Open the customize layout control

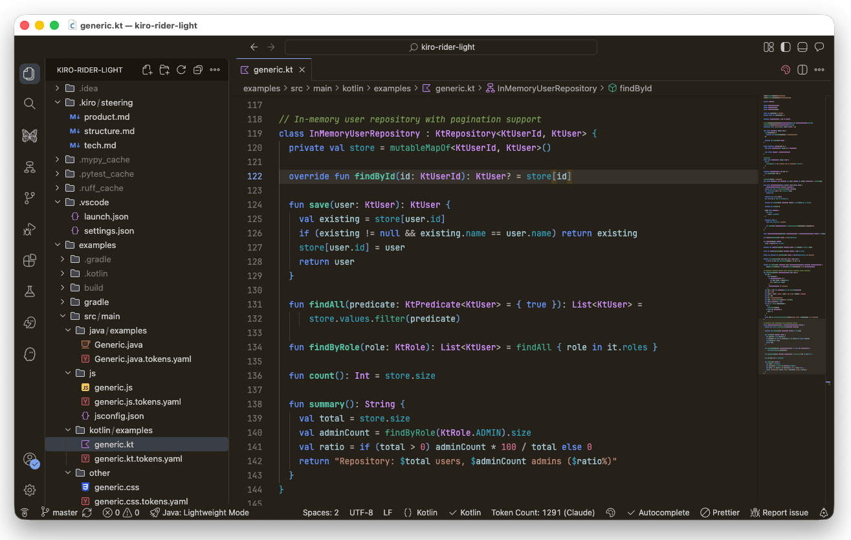click(769, 47)
